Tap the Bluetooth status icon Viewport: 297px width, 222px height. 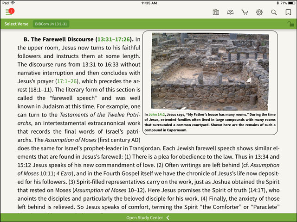(x=278, y=3)
